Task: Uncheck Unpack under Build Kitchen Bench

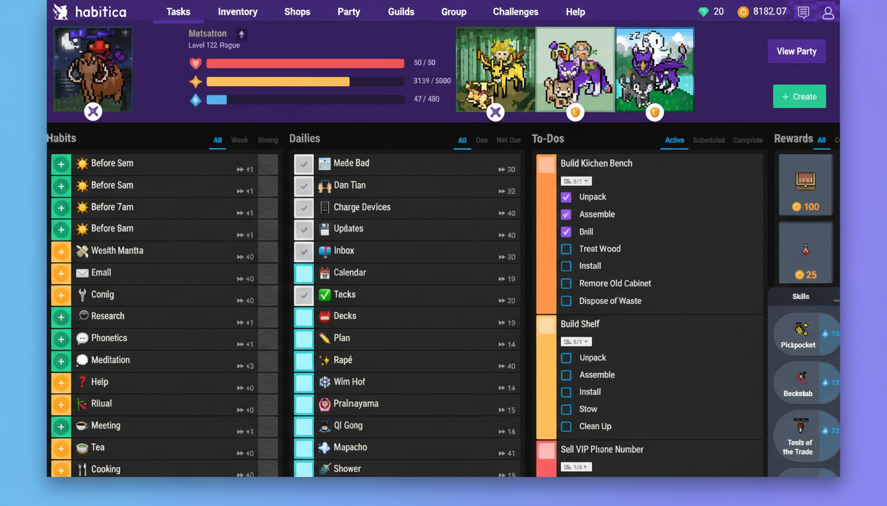Action: coord(566,196)
